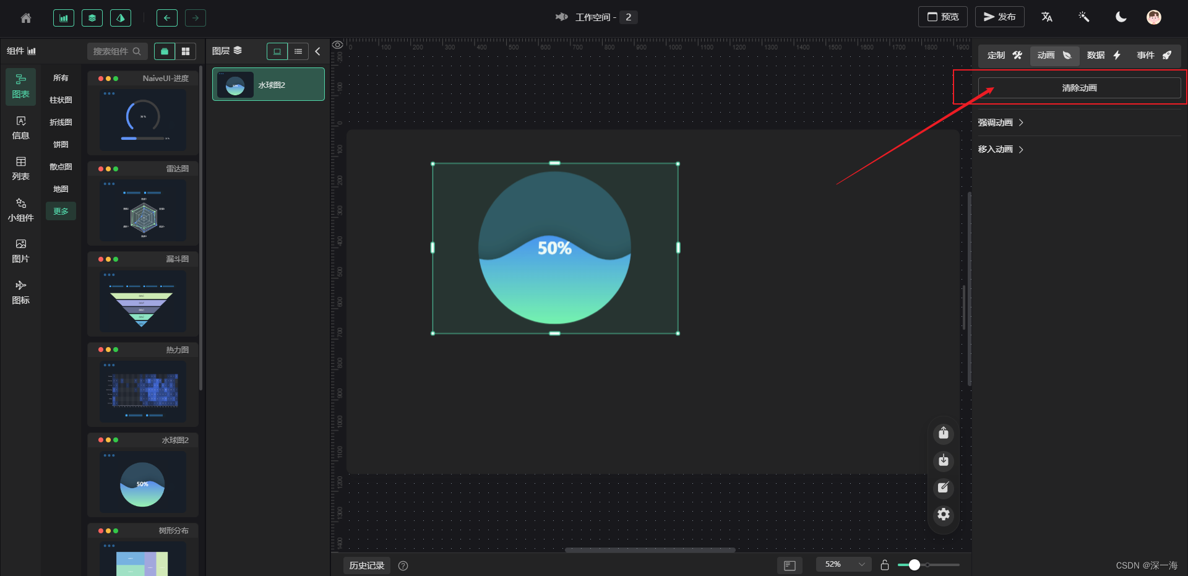Open the zoom percentage dropdown
The width and height of the screenshot is (1188, 576).
pyautogui.click(x=843, y=564)
